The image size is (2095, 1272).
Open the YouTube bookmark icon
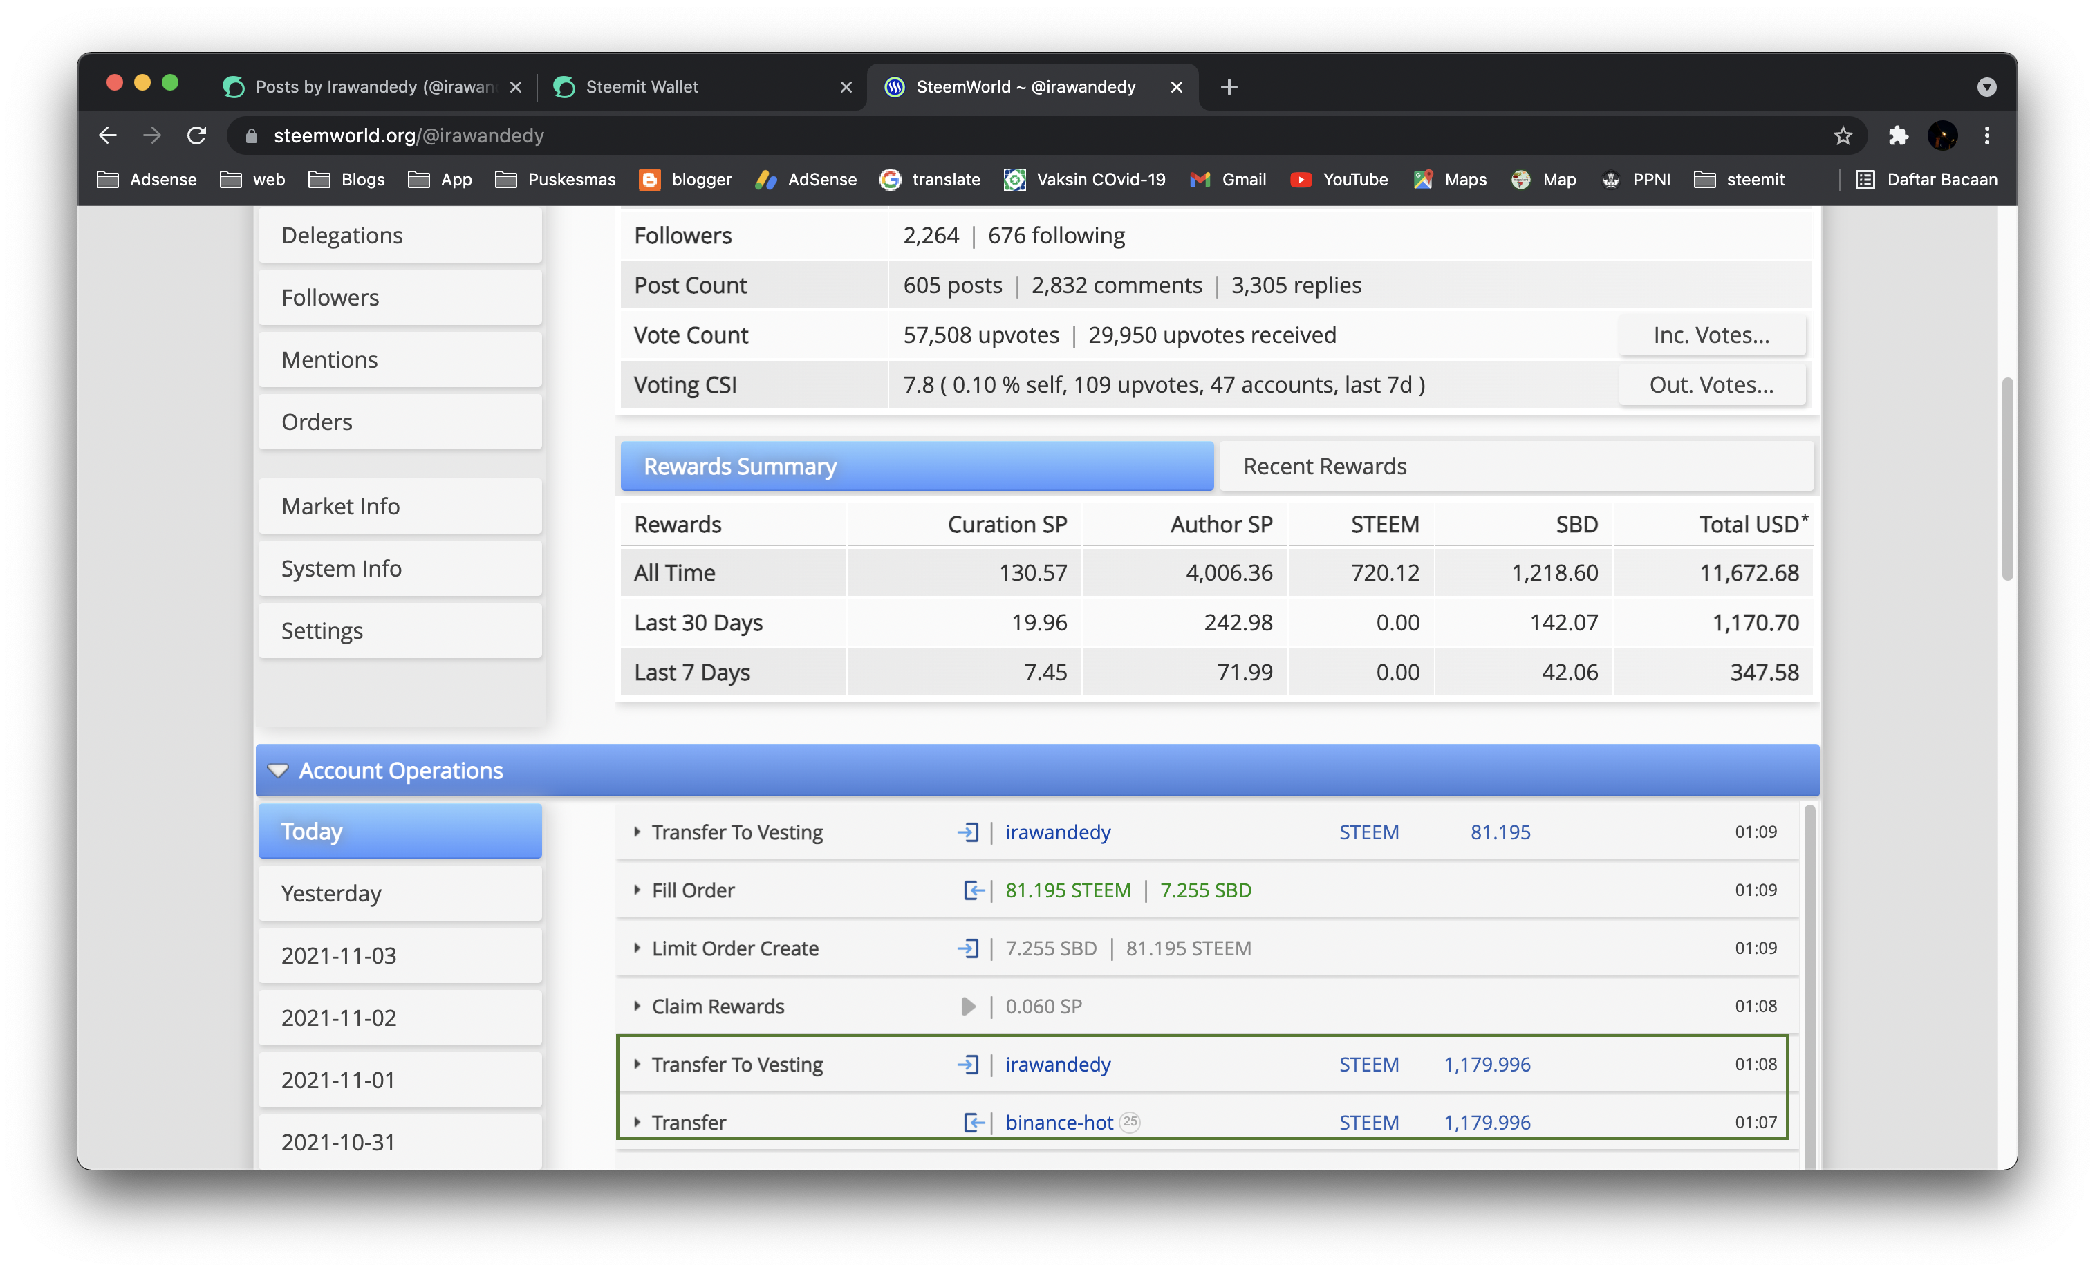1300,180
